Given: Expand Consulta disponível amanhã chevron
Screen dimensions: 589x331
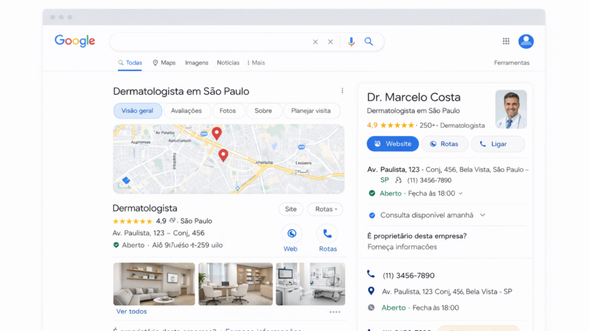Looking at the screenshot, I should click(x=483, y=215).
